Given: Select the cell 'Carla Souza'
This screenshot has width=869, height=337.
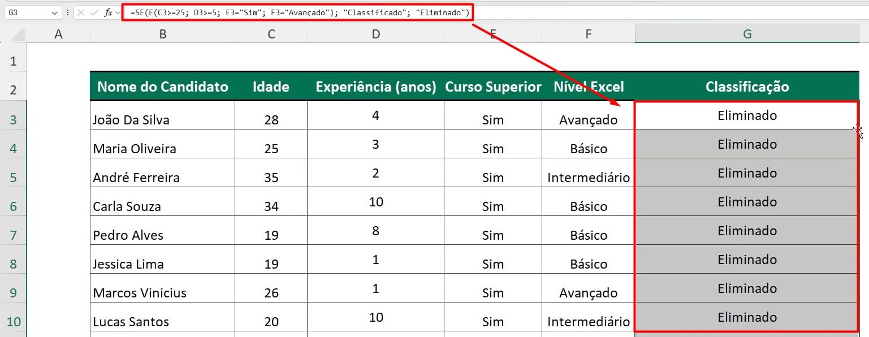Looking at the screenshot, I should [162, 202].
